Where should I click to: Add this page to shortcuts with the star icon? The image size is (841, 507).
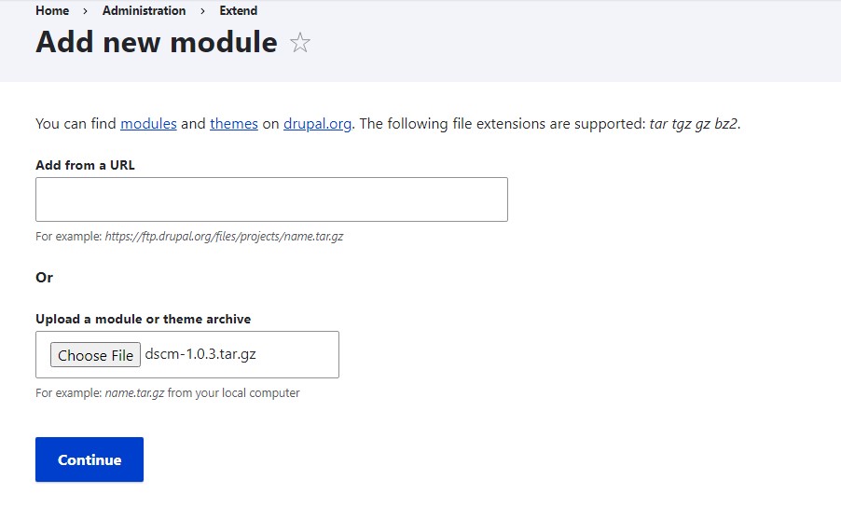pyautogui.click(x=300, y=42)
